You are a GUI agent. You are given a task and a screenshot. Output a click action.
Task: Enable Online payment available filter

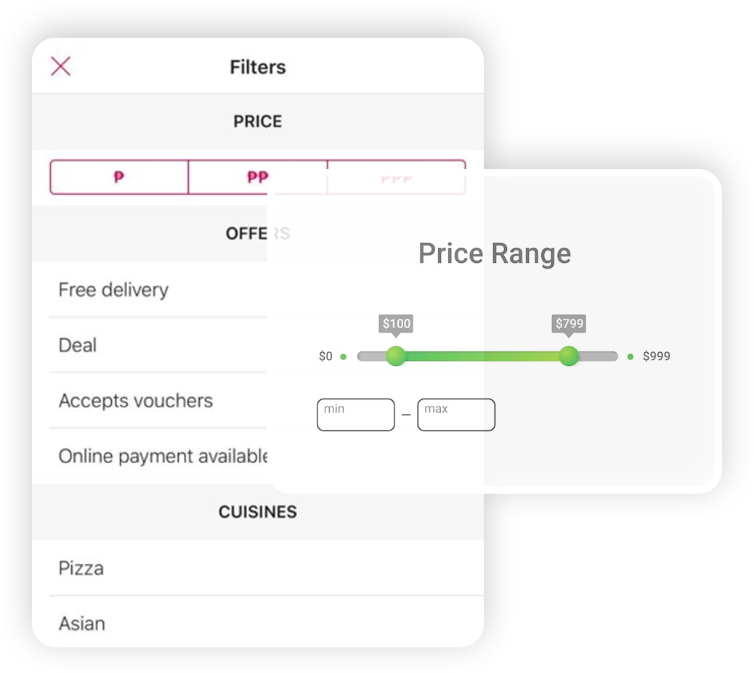(x=158, y=456)
